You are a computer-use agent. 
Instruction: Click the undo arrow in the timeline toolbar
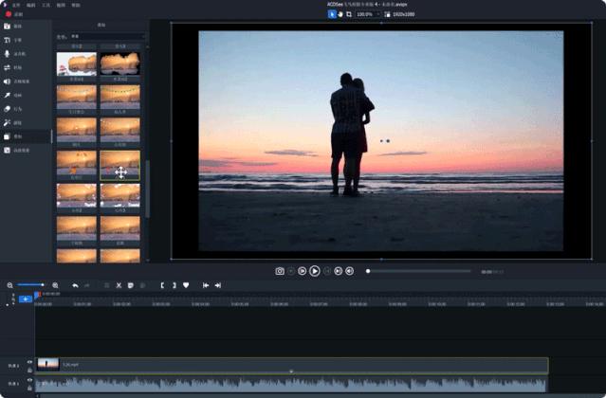click(75, 284)
